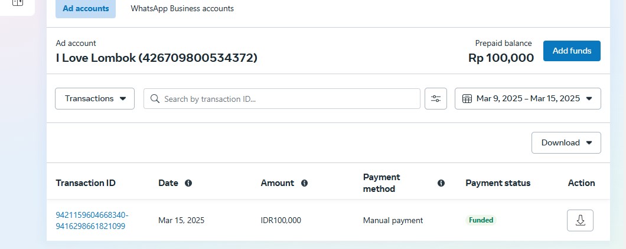Click the info icon next to Date
Image resolution: width=626 pixels, height=249 pixels.
click(x=188, y=183)
